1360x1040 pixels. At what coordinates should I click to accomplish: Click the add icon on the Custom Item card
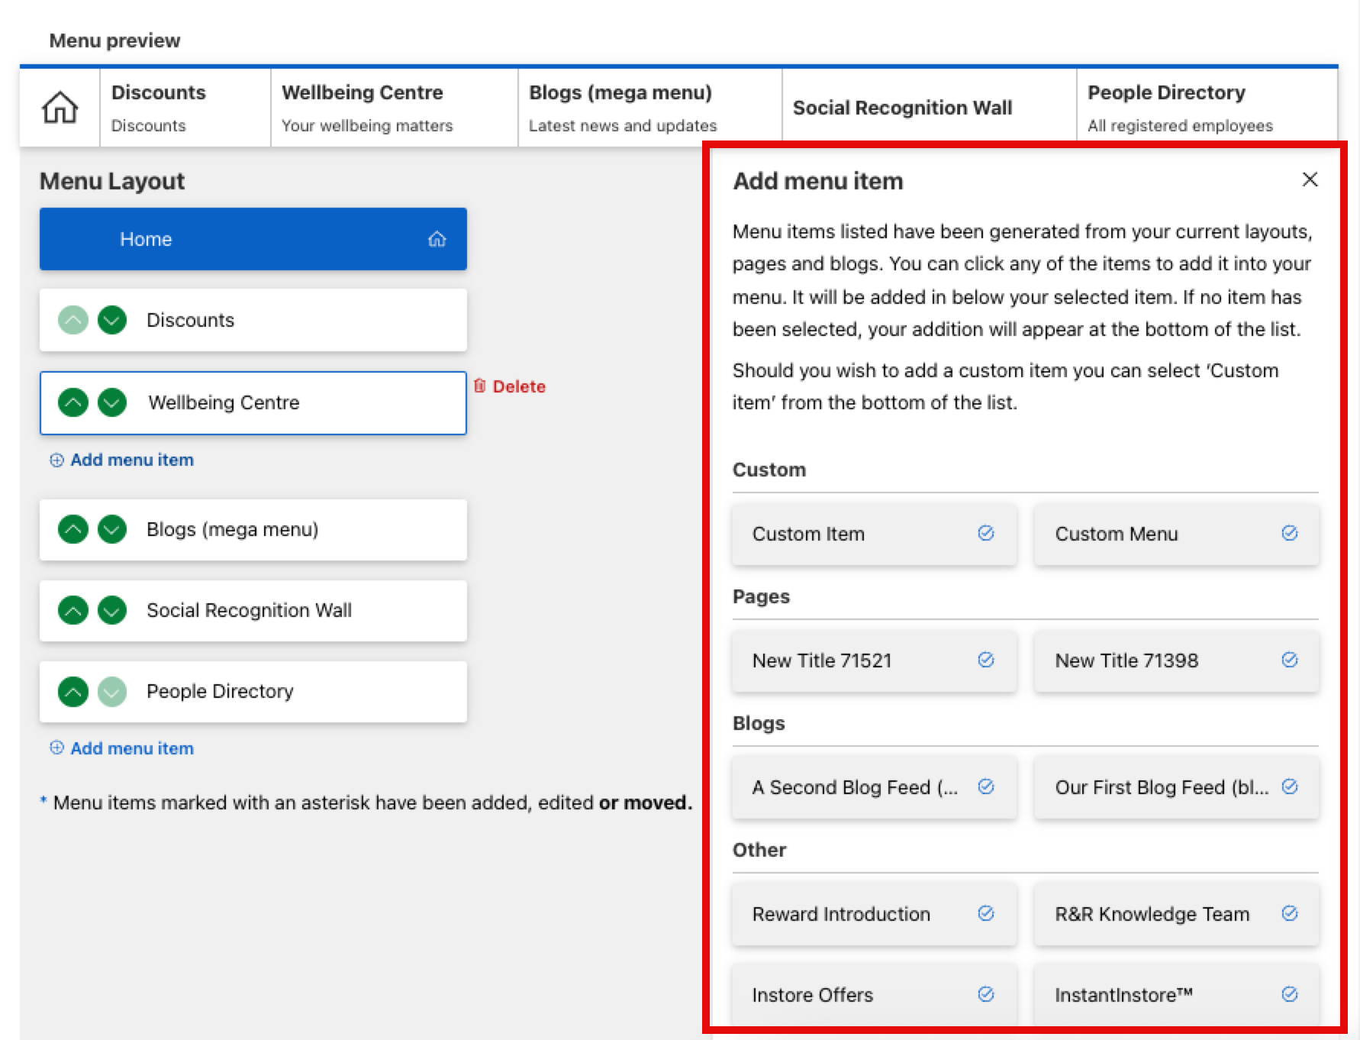click(x=985, y=534)
